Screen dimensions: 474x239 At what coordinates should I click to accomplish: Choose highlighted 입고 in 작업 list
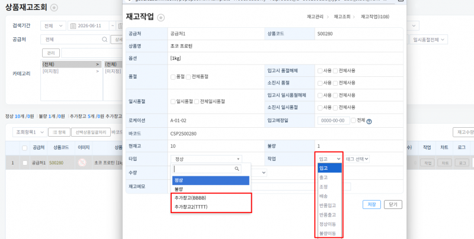(329, 168)
